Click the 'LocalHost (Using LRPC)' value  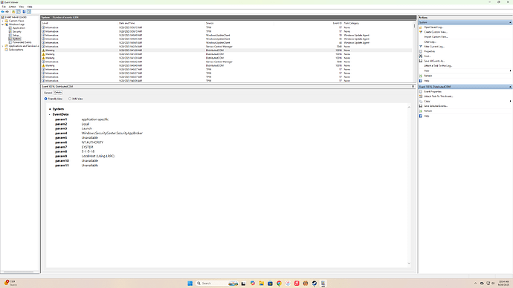click(x=98, y=156)
